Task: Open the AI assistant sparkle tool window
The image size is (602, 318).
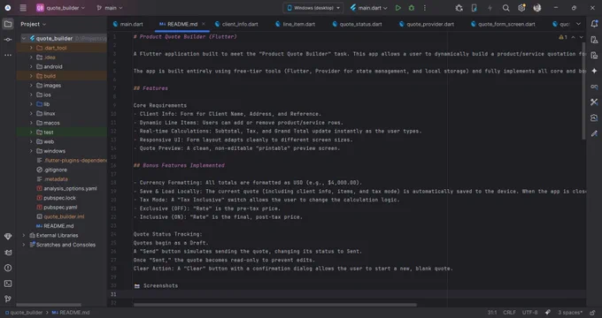Action: pos(594,71)
